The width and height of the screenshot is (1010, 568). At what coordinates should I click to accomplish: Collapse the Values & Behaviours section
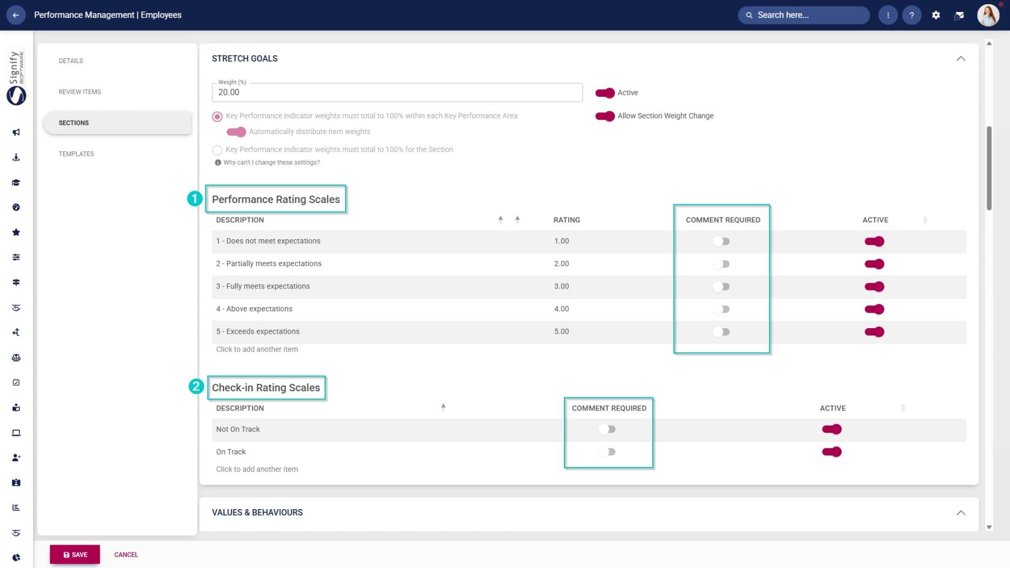point(961,513)
